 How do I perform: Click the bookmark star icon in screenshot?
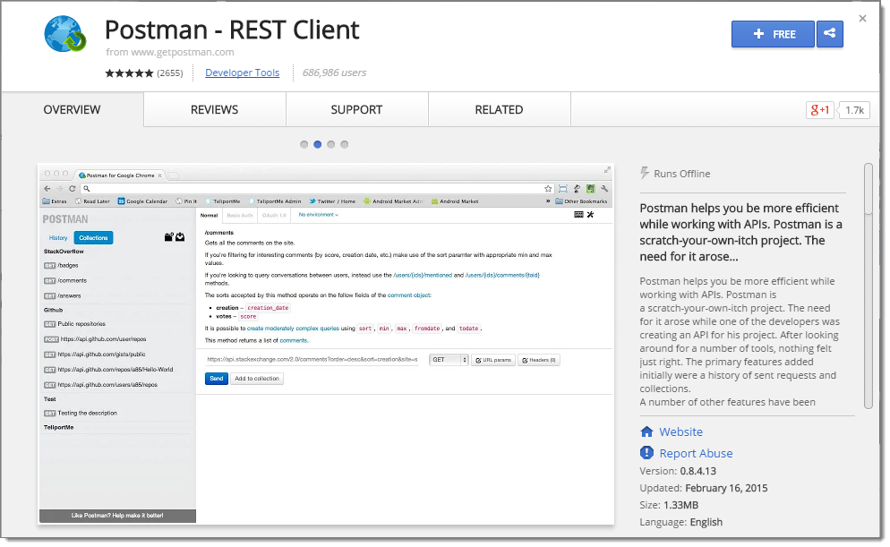pos(548,188)
